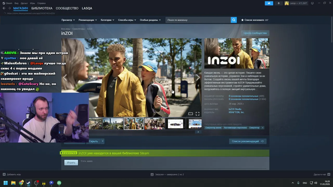Viewport: 333px width, 187px height.
Task: Open Список желаемого wishlist link
Action: [255, 20]
